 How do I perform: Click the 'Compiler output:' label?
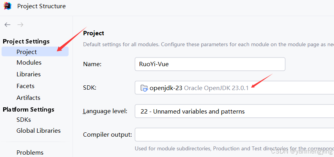point(108,135)
